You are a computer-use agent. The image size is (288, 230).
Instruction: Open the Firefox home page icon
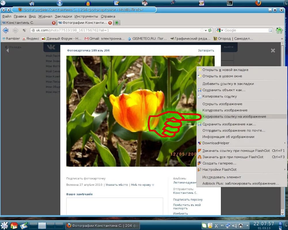[279, 30]
